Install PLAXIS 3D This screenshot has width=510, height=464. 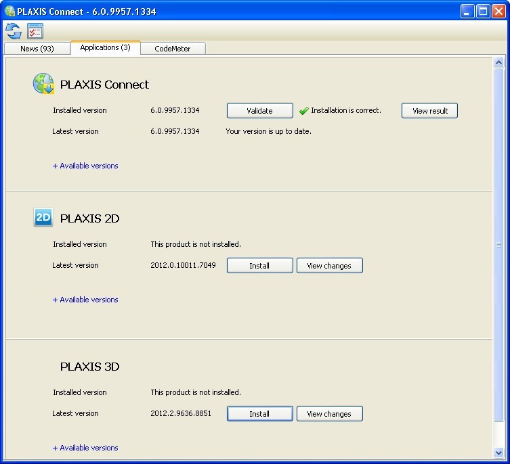click(x=259, y=414)
